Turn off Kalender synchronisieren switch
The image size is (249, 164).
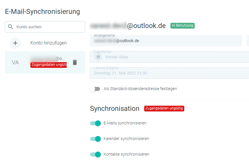pyautogui.click(x=95, y=139)
